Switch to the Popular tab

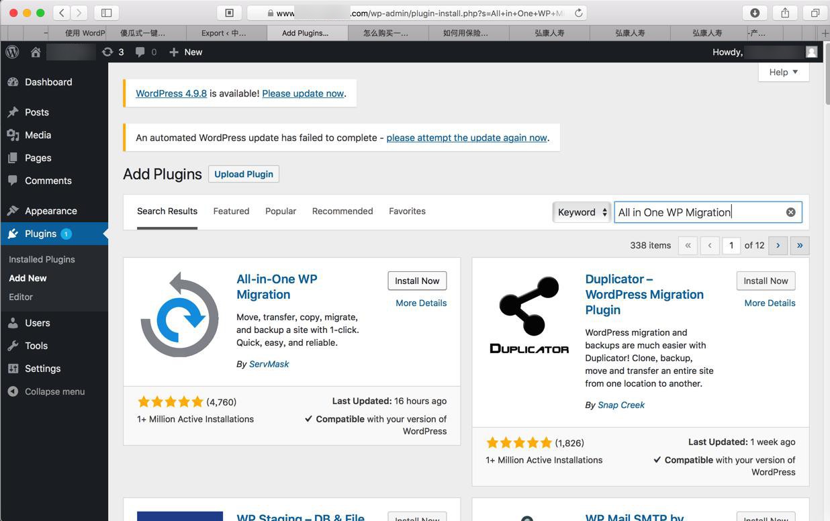click(x=281, y=211)
